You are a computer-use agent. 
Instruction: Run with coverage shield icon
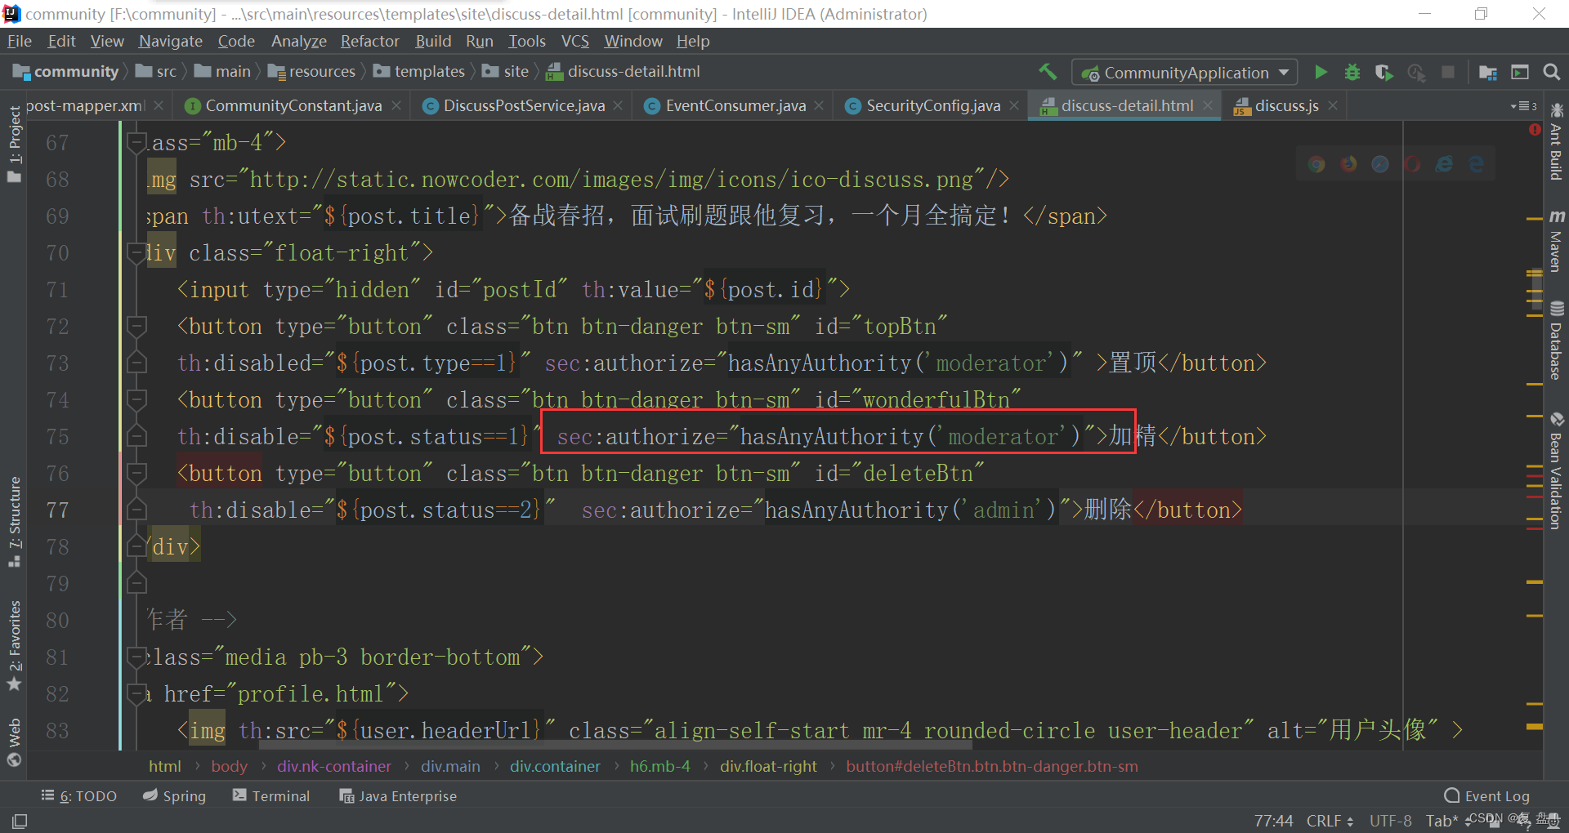click(x=1383, y=72)
